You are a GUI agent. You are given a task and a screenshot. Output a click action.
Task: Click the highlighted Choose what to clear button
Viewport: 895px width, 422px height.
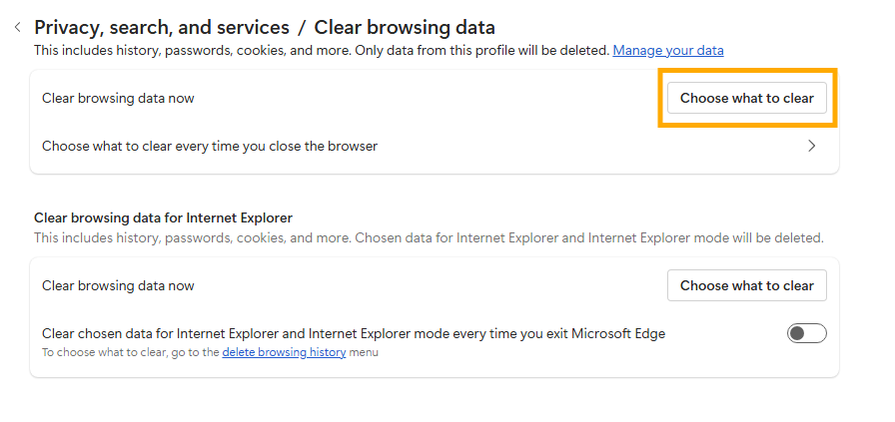[746, 98]
